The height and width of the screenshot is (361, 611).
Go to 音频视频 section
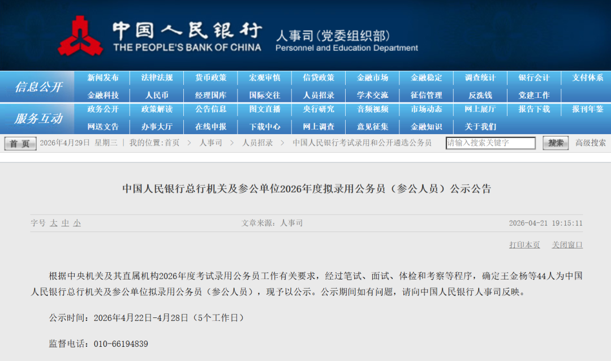tap(372, 109)
